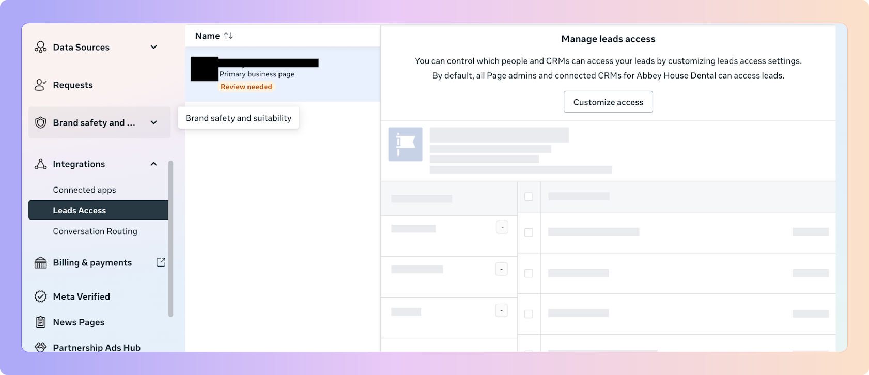This screenshot has height=375, width=869.
Task: Click the Manage leads access heading
Action: (608, 39)
